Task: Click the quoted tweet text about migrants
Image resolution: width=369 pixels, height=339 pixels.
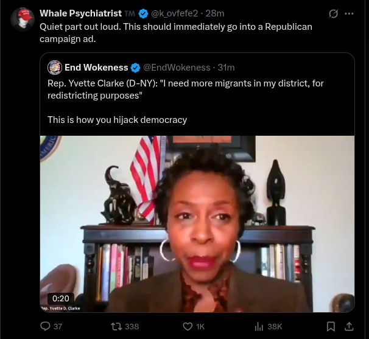Action: pyautogui.click(x=186, y=89)
